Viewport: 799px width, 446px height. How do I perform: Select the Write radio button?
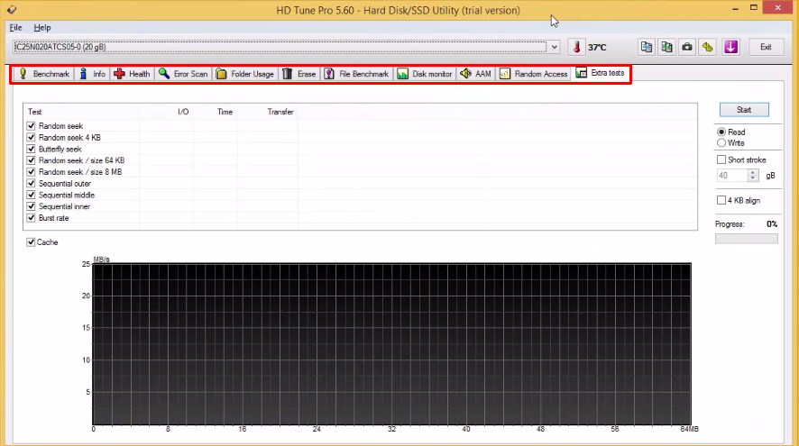tap(721, 143)
